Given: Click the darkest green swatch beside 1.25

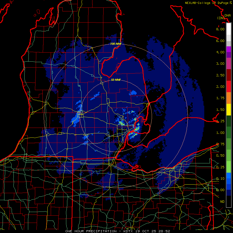Looking at the screenshot, I should pyautogui.click(x=229, y=121).
